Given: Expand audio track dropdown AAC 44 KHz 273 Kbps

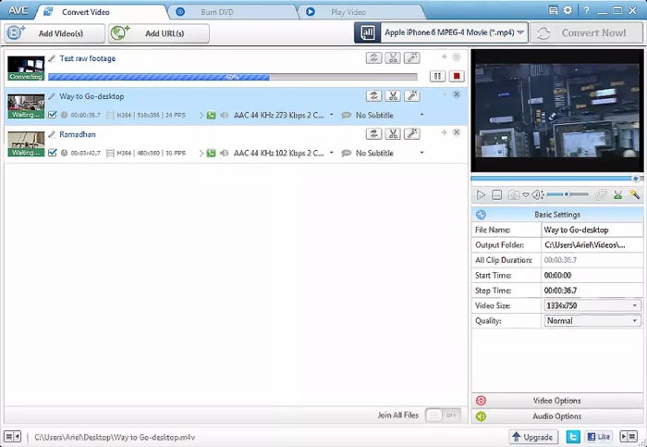Looking at the screenshot, I should [x=331, y=115].
